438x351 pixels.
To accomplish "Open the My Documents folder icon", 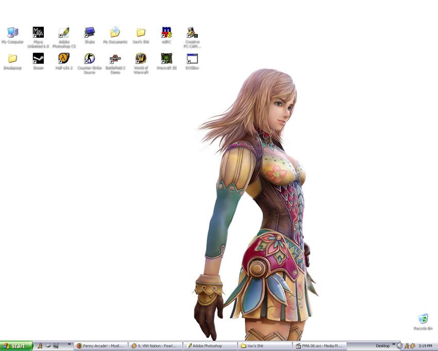I will pos(115,33).
